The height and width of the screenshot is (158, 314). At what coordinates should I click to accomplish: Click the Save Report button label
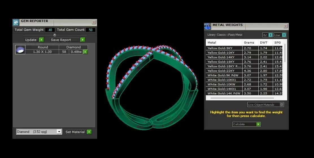61,40
